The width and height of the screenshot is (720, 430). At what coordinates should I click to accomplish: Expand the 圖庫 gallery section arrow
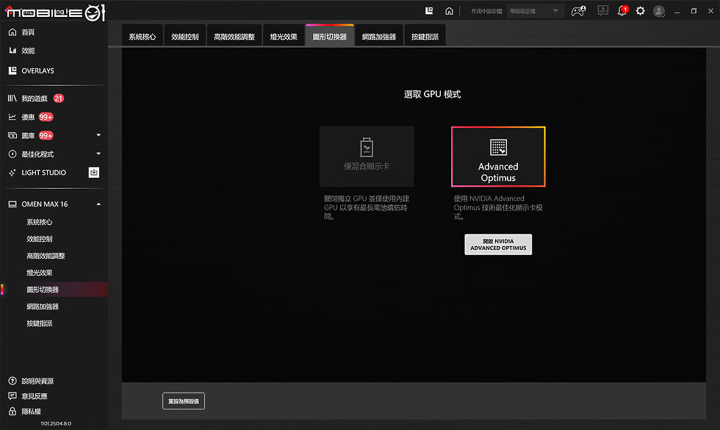click(x=98, y=135)
